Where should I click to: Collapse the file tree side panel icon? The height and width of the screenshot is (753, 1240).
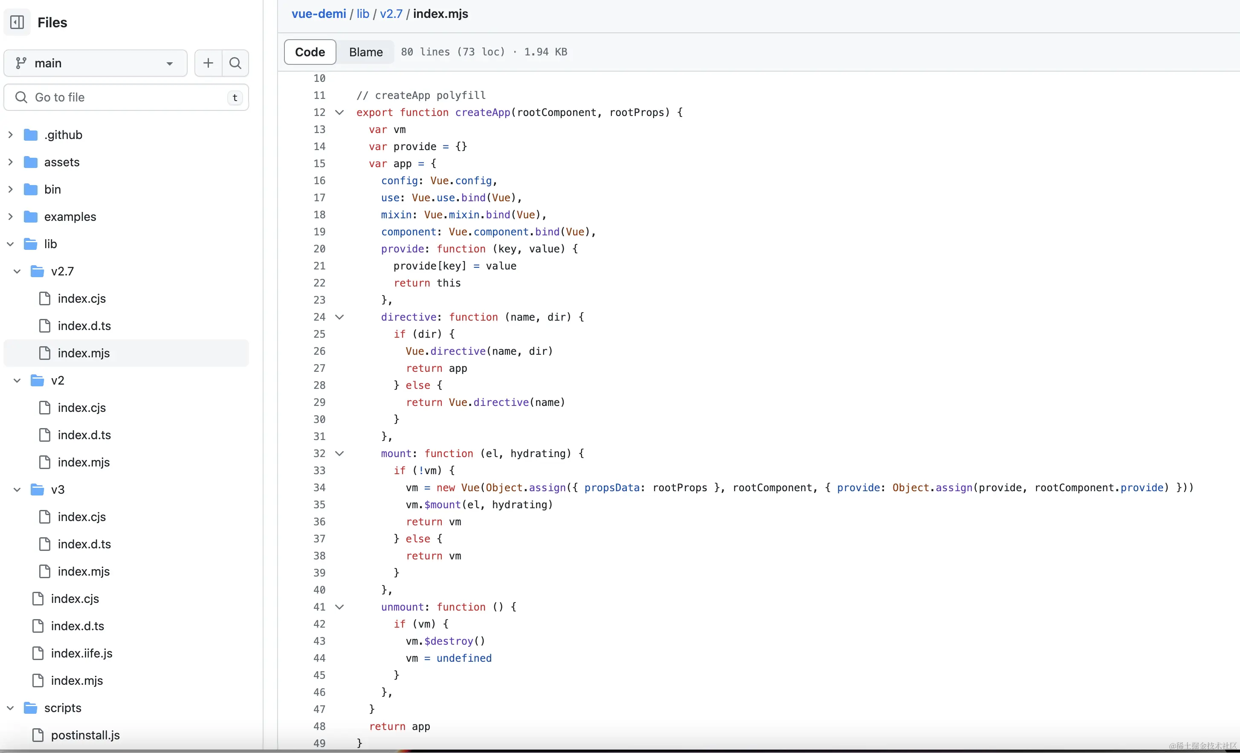pyautogui.click(x=17, y=22)
